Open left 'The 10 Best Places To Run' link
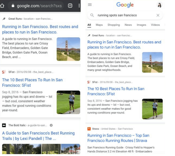 click(x=32, y=82)
